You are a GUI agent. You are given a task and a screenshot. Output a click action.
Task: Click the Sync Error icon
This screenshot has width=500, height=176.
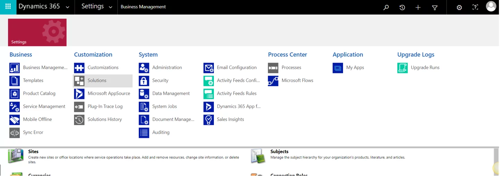coord(15,133)
